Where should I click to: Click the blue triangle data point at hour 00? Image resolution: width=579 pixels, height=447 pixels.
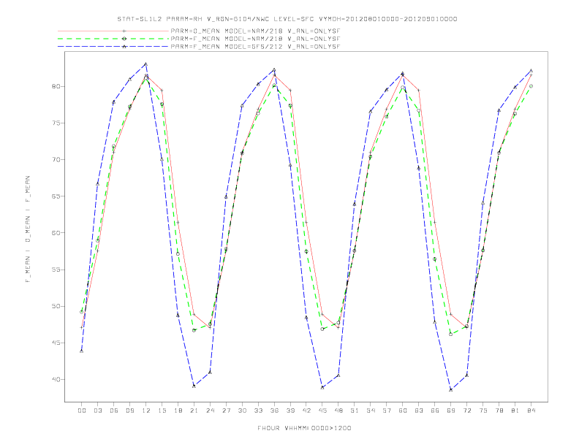[82, 351]
